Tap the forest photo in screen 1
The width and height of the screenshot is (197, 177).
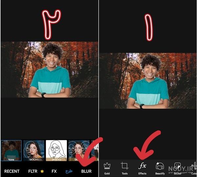[148, 81]
